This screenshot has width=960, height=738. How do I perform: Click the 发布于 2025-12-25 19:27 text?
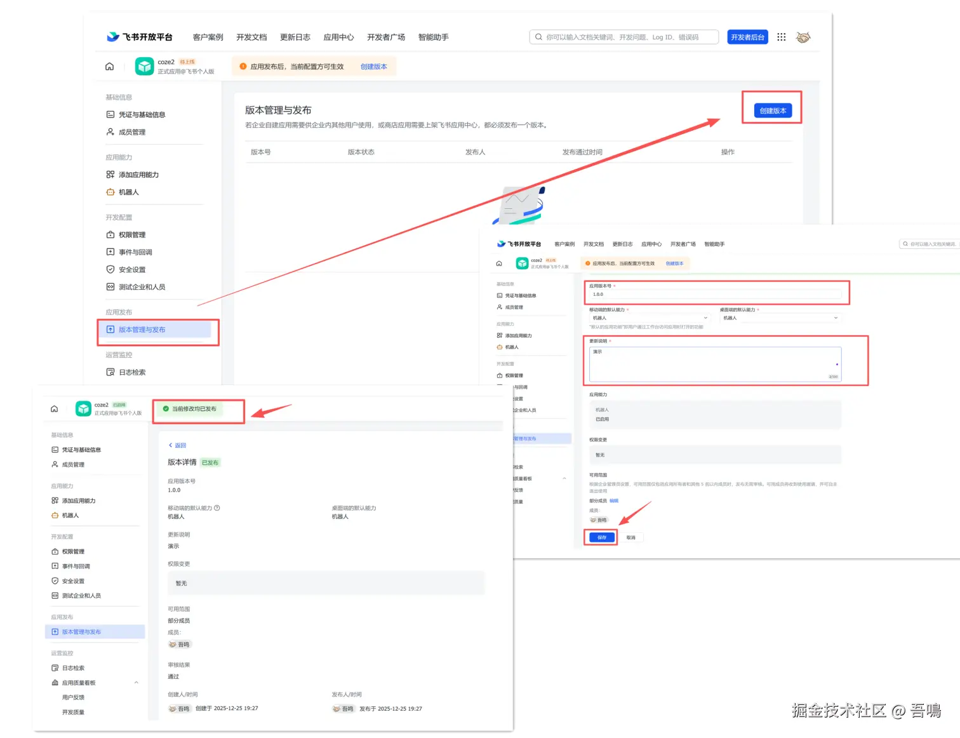tap(390, 709)
